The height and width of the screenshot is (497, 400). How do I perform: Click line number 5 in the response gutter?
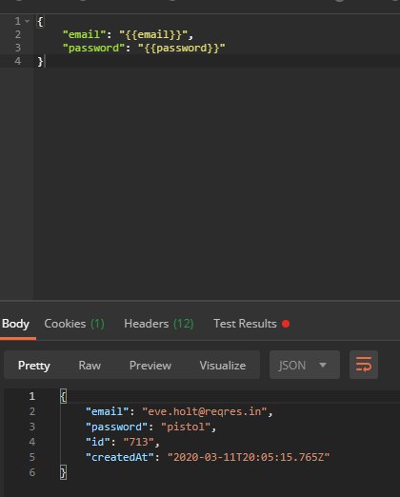pos(32,457)
